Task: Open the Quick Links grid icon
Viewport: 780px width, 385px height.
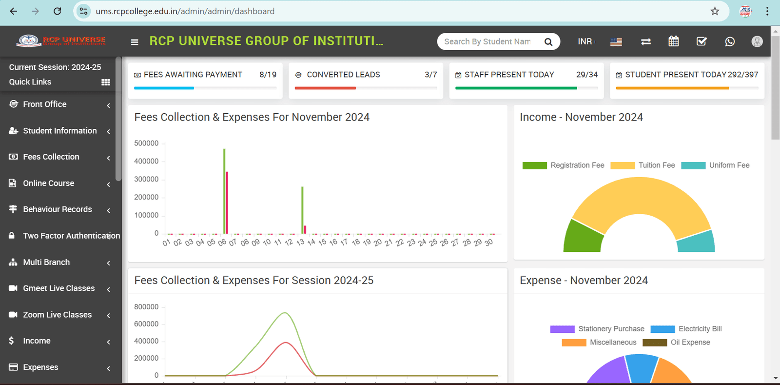Action: click(105, 82)
